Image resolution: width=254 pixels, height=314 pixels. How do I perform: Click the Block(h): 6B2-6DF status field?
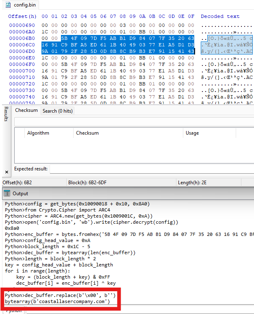tap(87, 183)
